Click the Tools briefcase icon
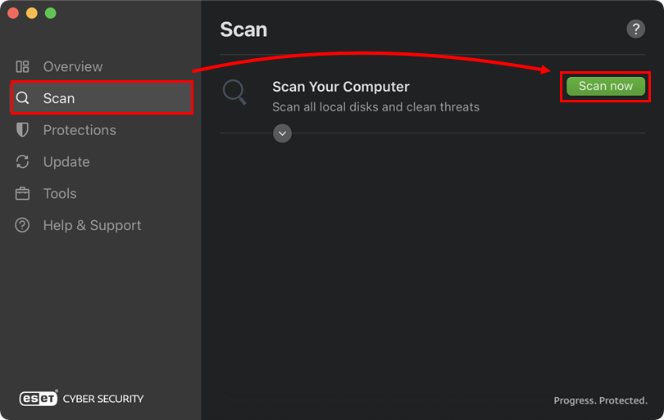This screenshot has width=664, height=420. pos(23,194)
